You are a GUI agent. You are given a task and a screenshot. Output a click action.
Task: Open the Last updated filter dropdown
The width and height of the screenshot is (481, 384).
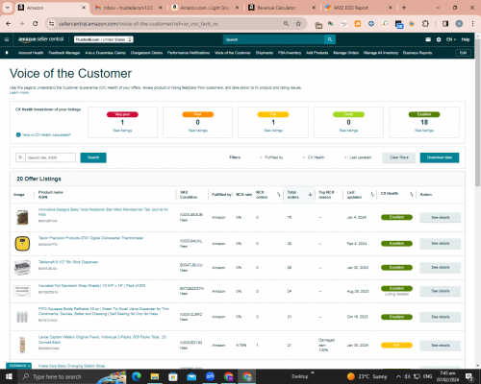click(358, 157)
